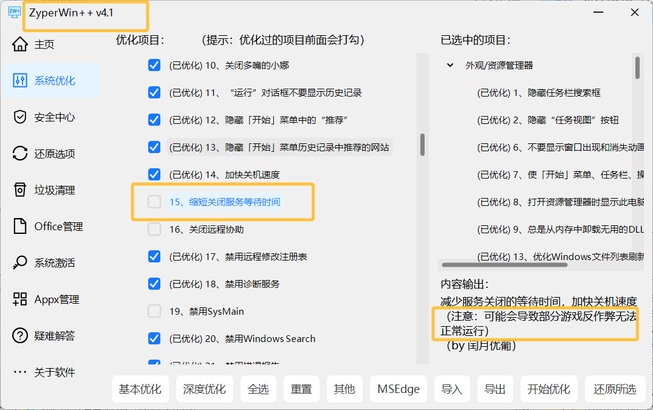This screenshot has height=410, width=653.
Task: Click the optimization list vertical scrollbar
Action: click(x=422, y=145)
